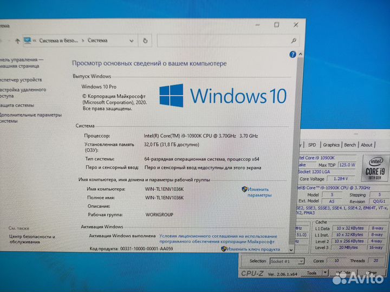The width and height of the screenshot is (390, 292).
Task: Select 'Система и безо...' breadcrumb
Action: coord(58,41)
